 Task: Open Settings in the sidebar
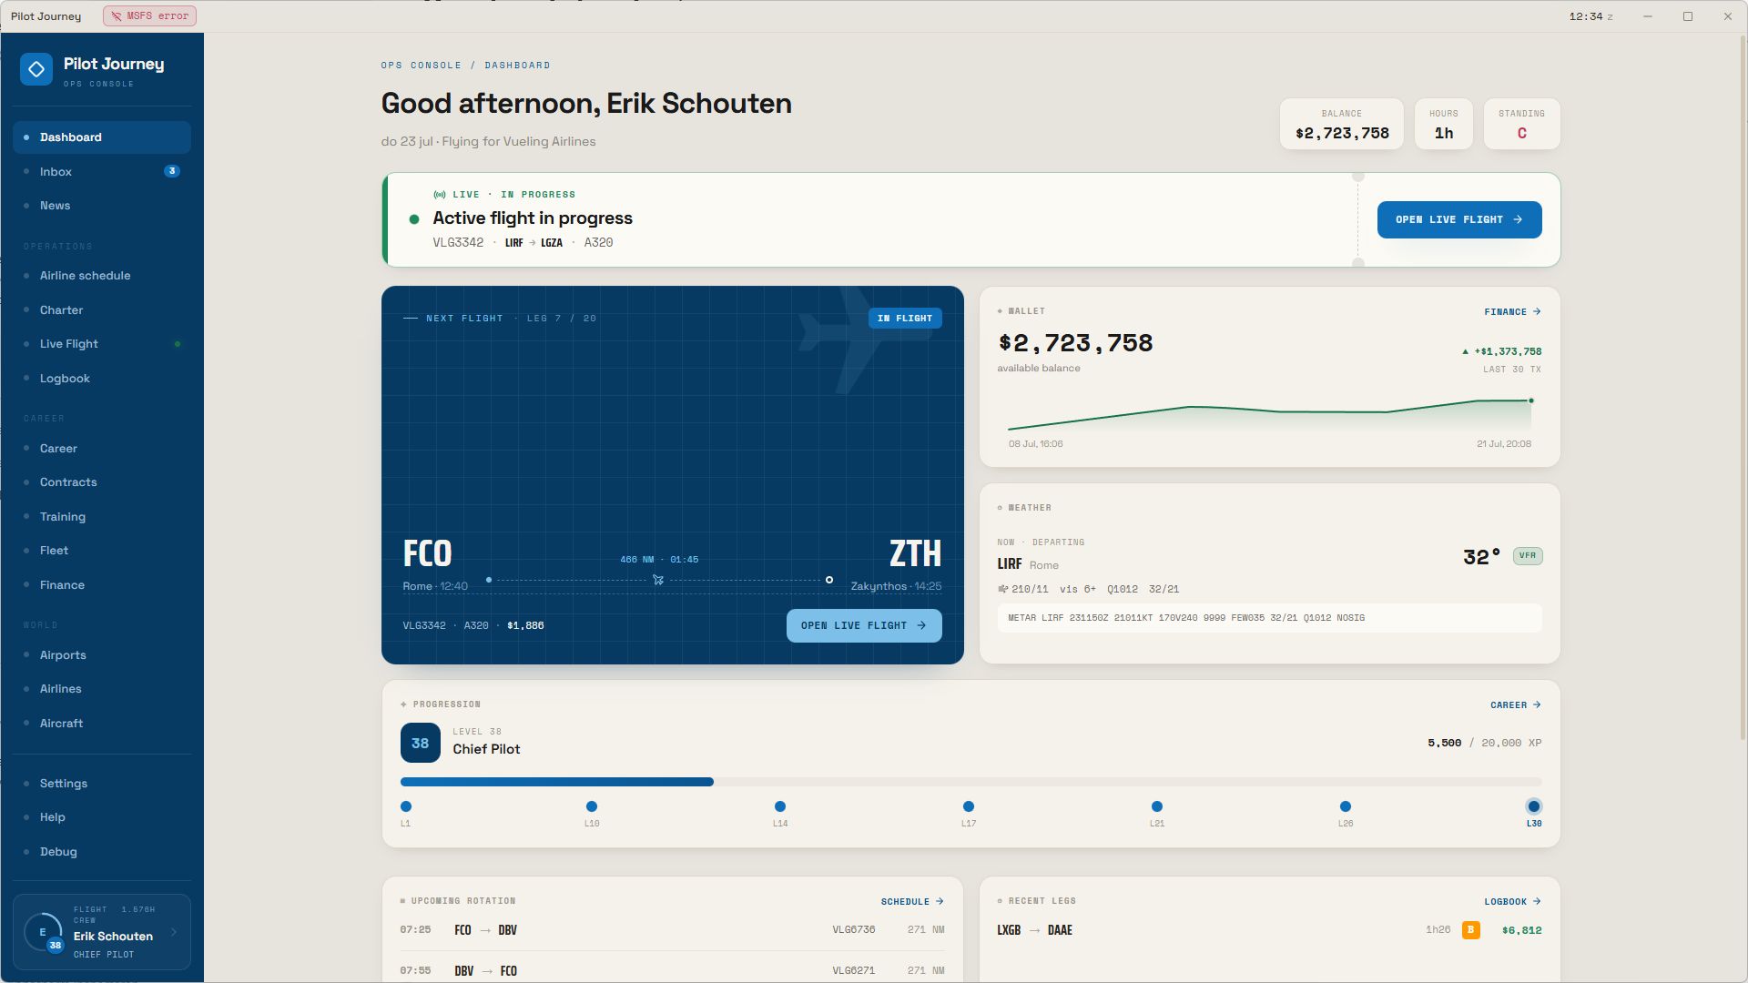pyautogui.click(x=102, y=784)
